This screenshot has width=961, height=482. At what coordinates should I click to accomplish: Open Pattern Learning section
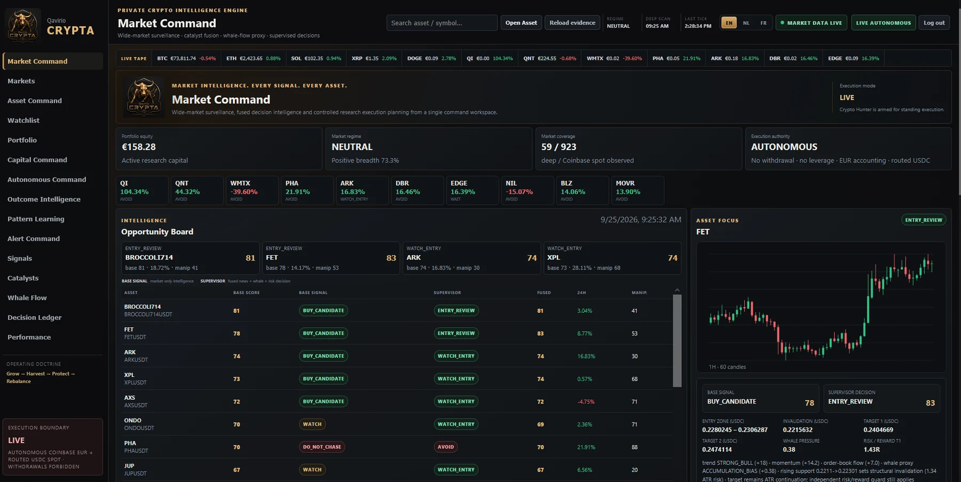tap(52, 219)
